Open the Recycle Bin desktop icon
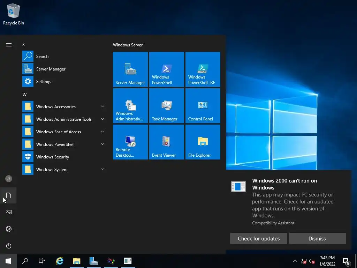Screen dimensions: 357x268 coord(14,14)
